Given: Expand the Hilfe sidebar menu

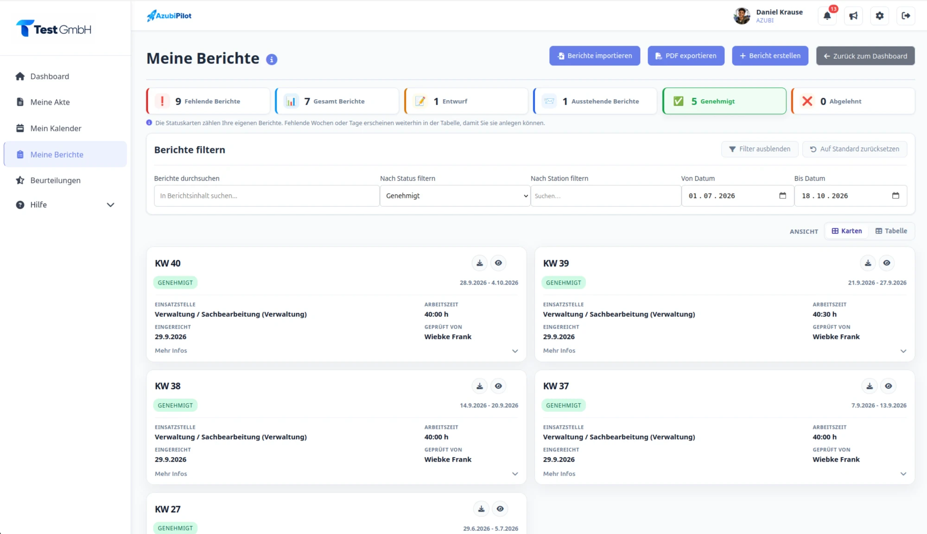Looking at the screenshot, I should click(x=65, y=205).
